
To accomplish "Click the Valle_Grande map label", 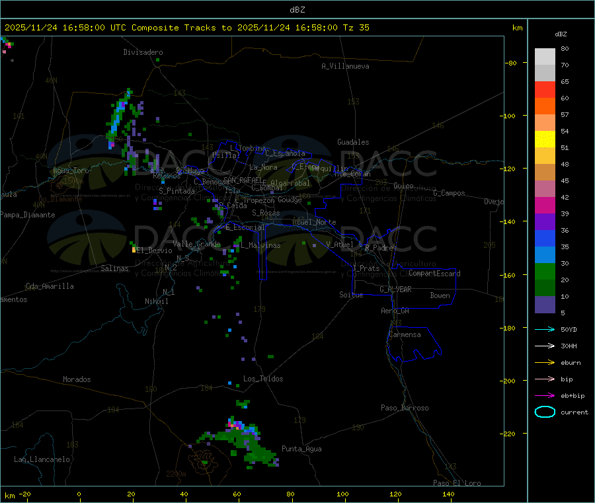I will coord(196,244).
